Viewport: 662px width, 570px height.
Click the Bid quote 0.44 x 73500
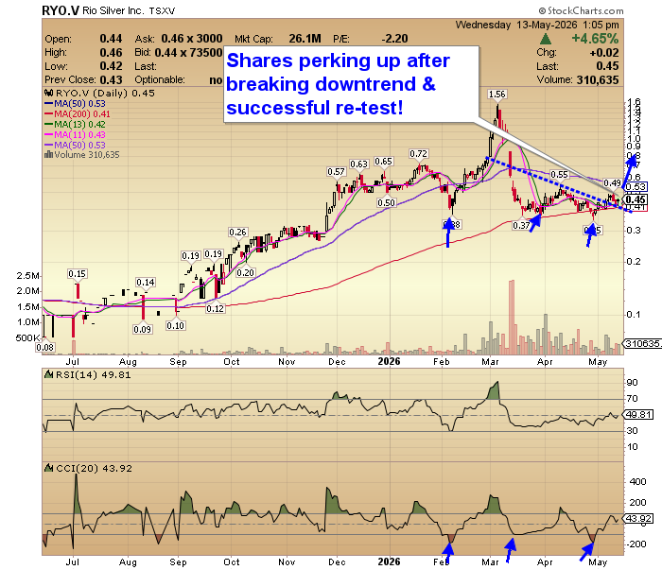pos(188,53)
